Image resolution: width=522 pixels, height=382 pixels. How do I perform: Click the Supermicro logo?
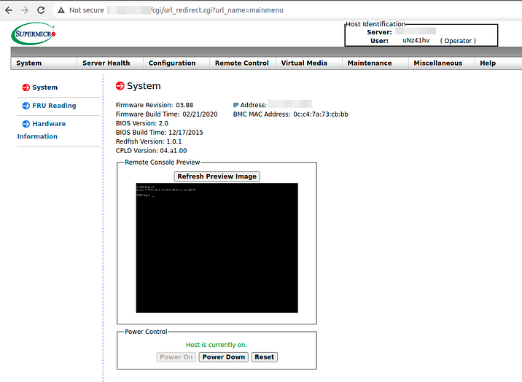[34, 34]
